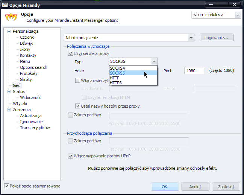This screenshot has width=244, height=195.
Task: Open Wtyczki options page
Action: (20, 104)
